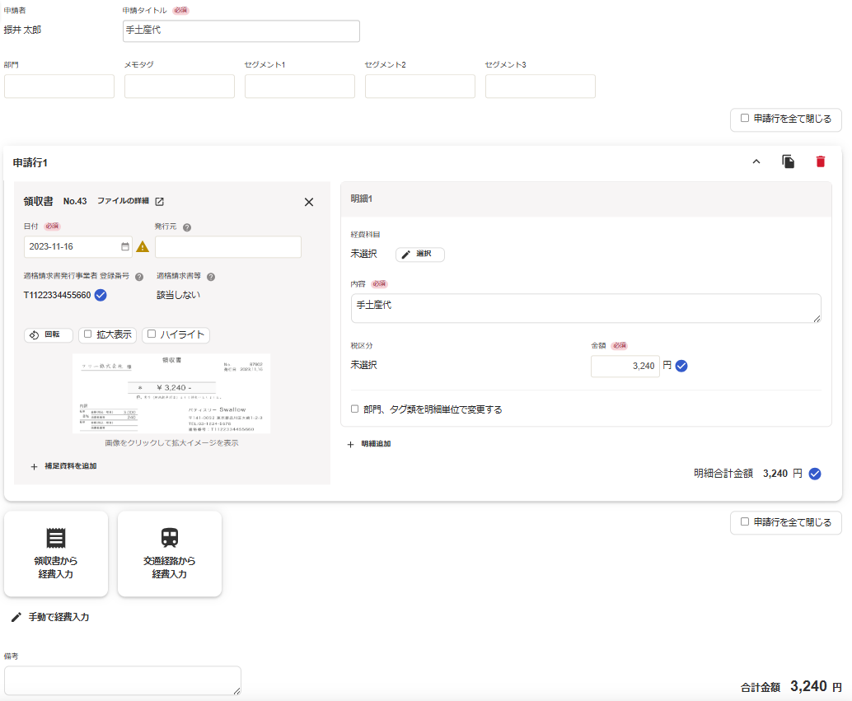Duplicate 申請行1 with the copy icon
This screenshot has width=852, height=701.
[788, 161]
